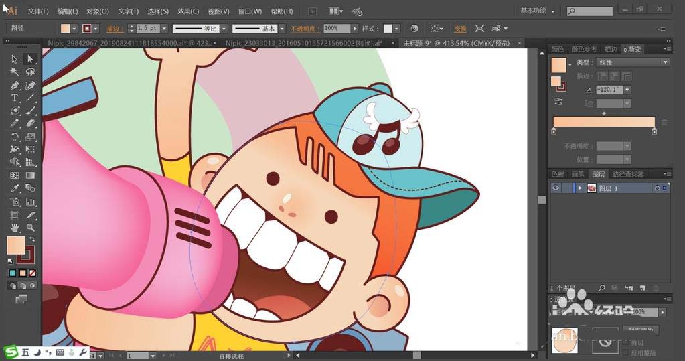Select the Eyedropper tool

click(15, 188)
